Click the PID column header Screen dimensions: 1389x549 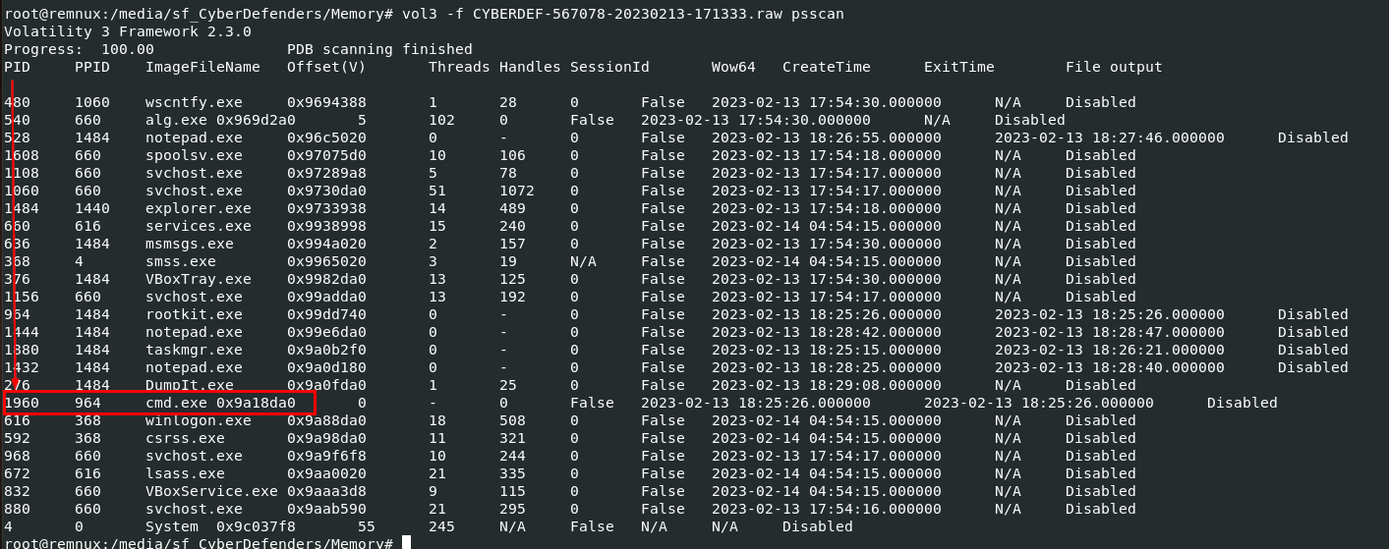(x=17, y=67)
